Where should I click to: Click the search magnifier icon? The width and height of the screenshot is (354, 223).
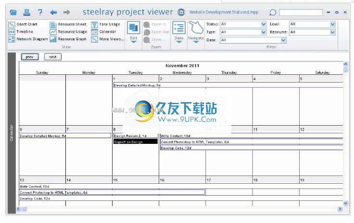pos(273,12)
